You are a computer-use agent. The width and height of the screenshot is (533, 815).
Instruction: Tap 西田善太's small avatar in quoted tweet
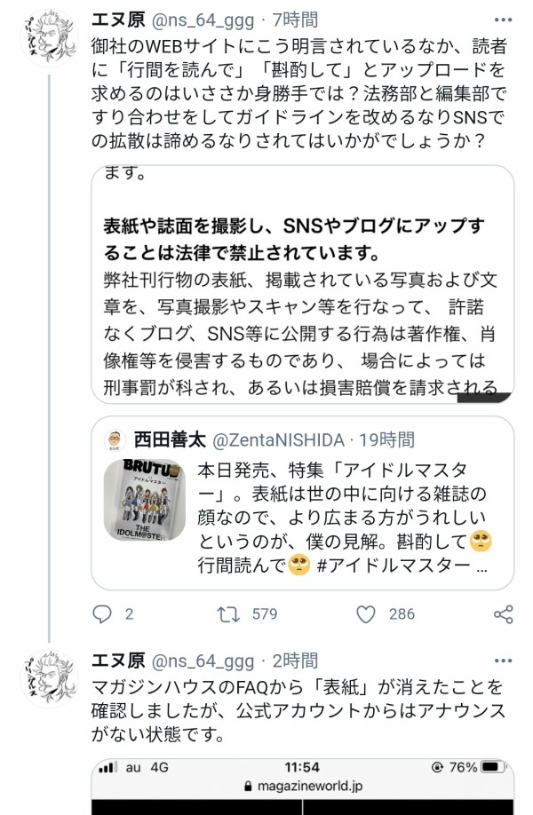click(x=114, y=439)
